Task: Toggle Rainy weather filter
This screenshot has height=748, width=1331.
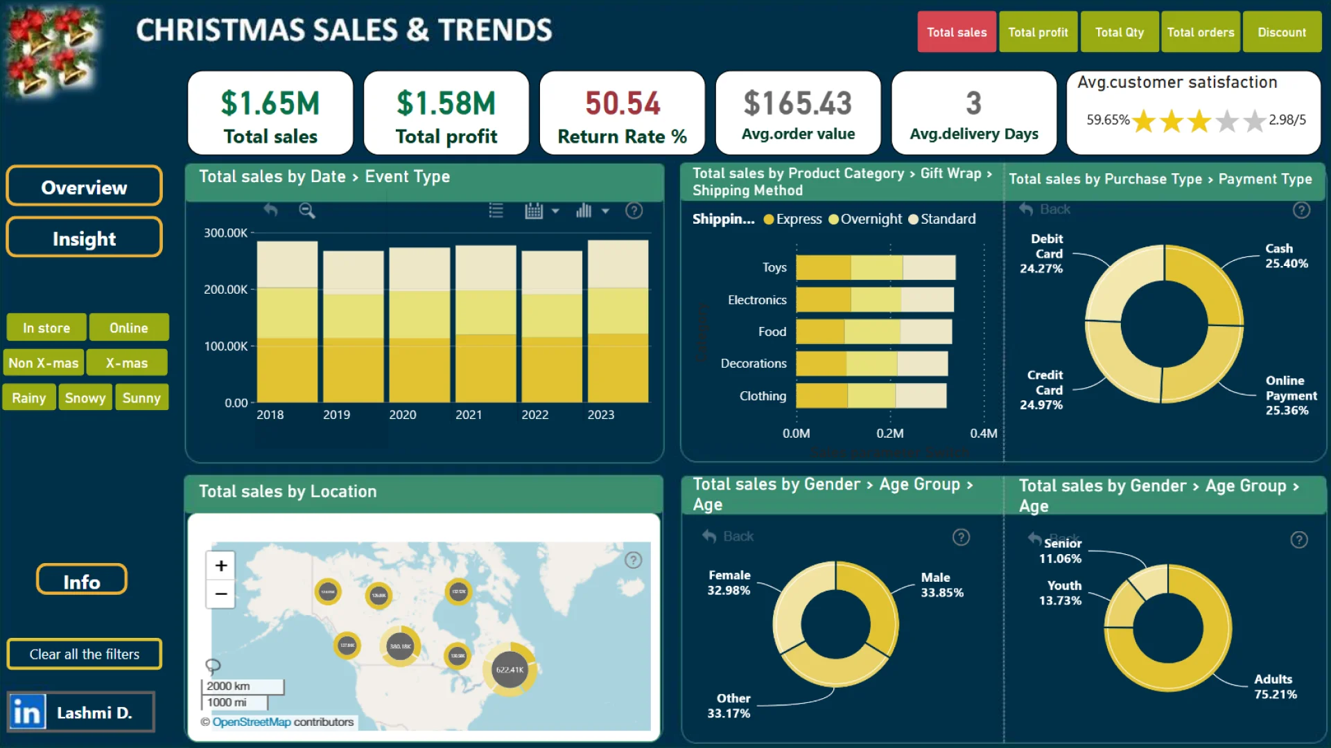Action: click(x=28, y=398)
